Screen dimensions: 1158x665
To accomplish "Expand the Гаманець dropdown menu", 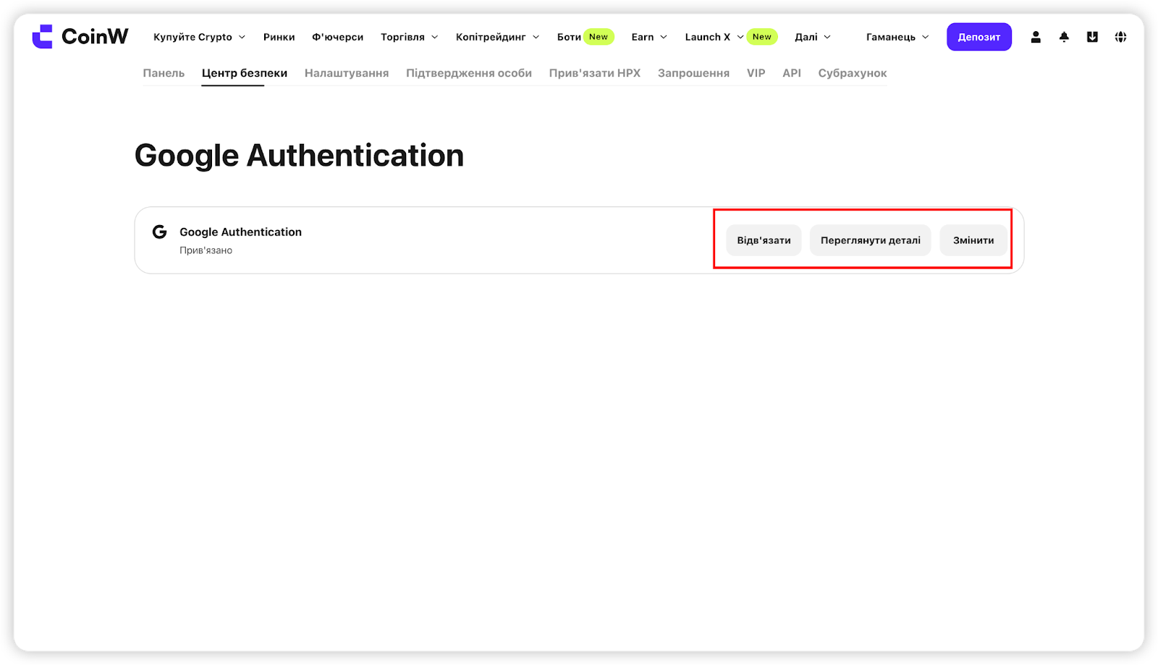I will coord(897,37).
